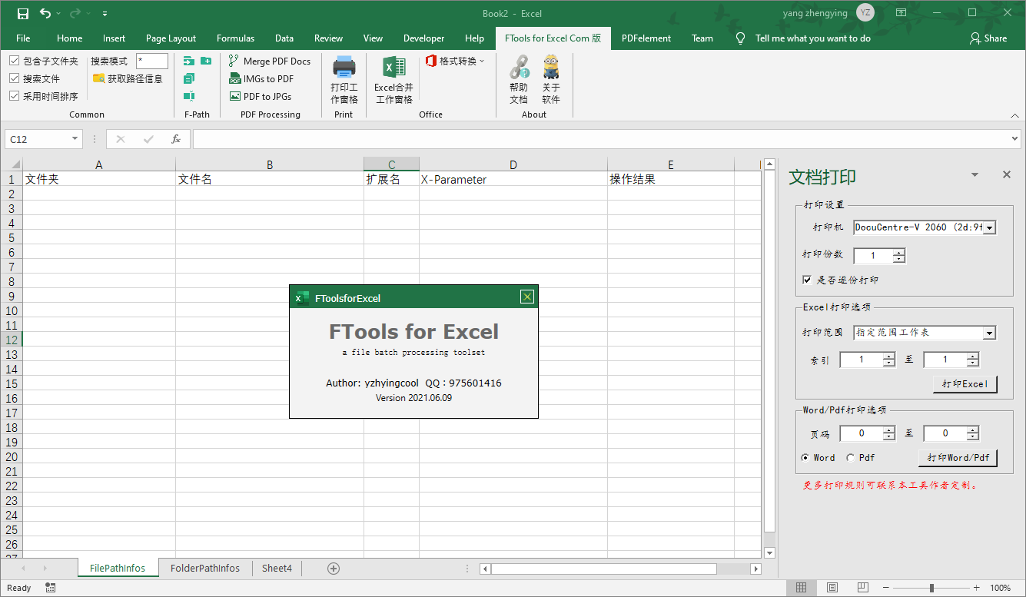Screen dimensions: 1026x597
Task: Open the 打印范围 dropdown
Action: [x=989, y=333]
